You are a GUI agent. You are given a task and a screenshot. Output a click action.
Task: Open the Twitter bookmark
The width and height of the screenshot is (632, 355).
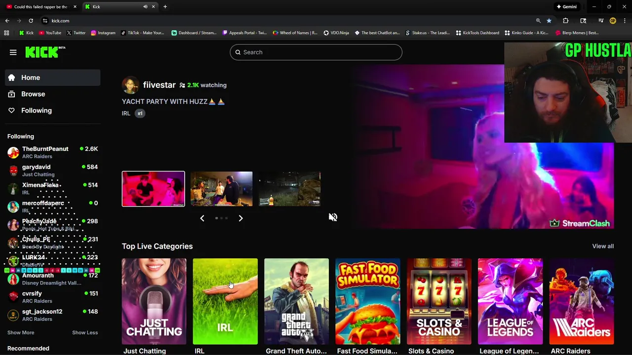(76, 33)
